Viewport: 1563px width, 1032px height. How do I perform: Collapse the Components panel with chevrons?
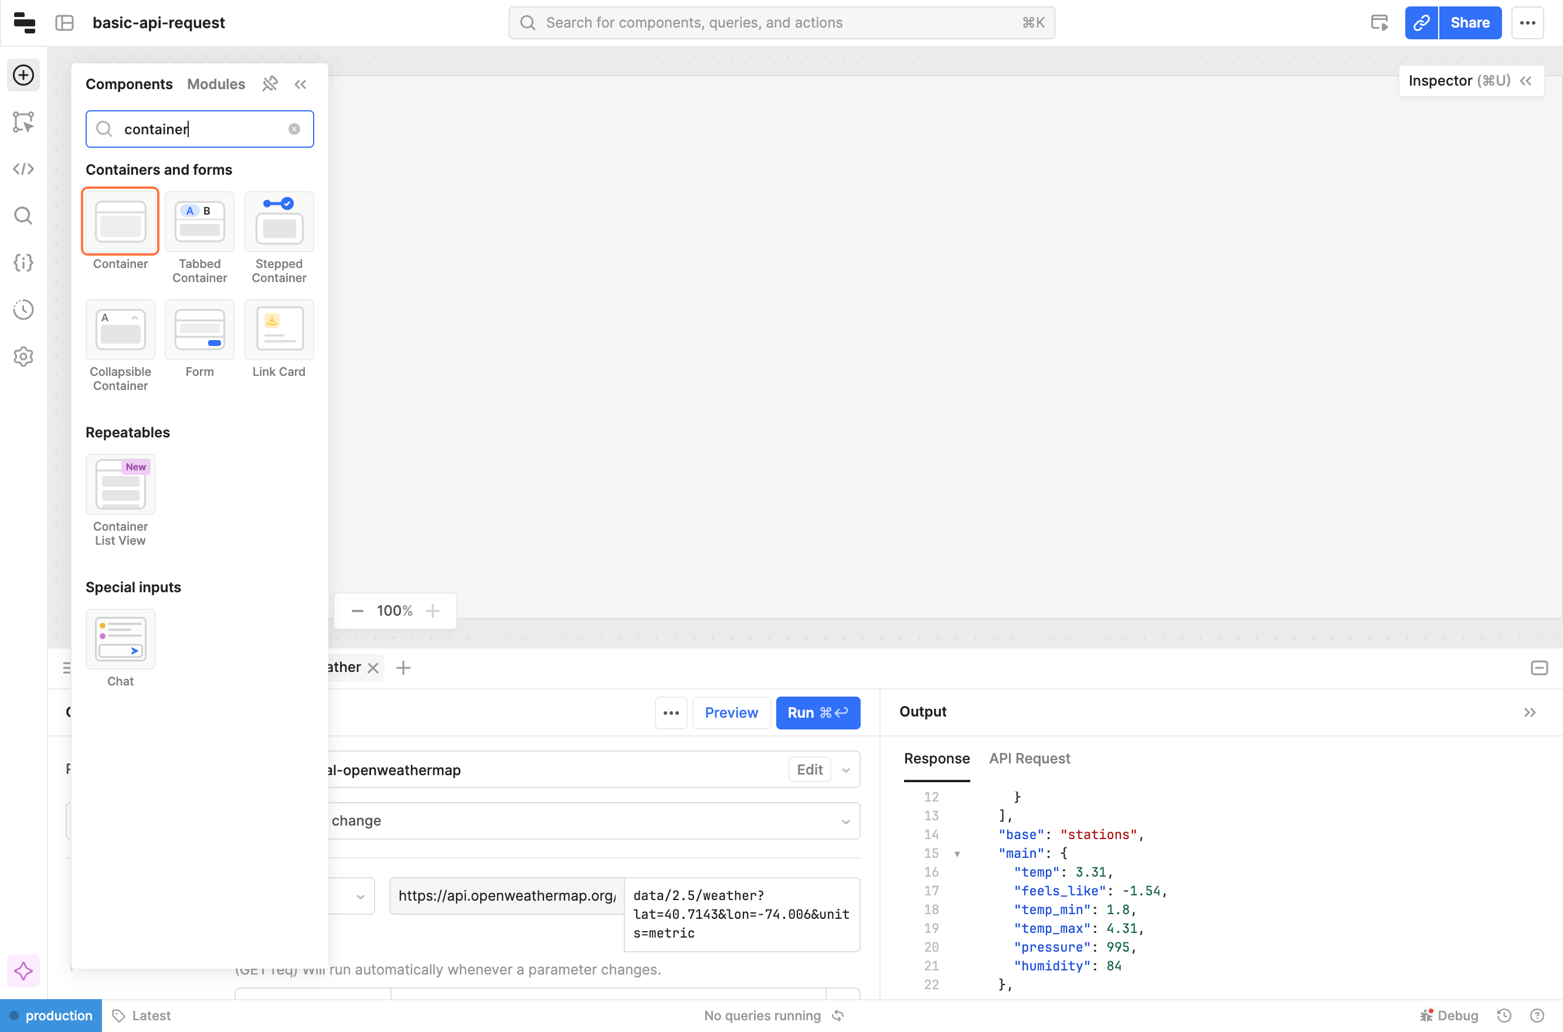pos(300,84)
